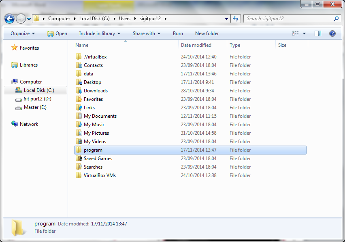Select the 17/11/2014 13:46 date of data
This screenshot has height=242, width=345.
[199, 74]
